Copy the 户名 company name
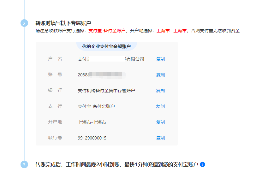Image resolution: width=256 pixels, height=184 pixels. point(160,59)
